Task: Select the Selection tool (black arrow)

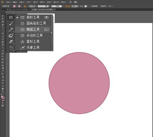Action: 3,13
